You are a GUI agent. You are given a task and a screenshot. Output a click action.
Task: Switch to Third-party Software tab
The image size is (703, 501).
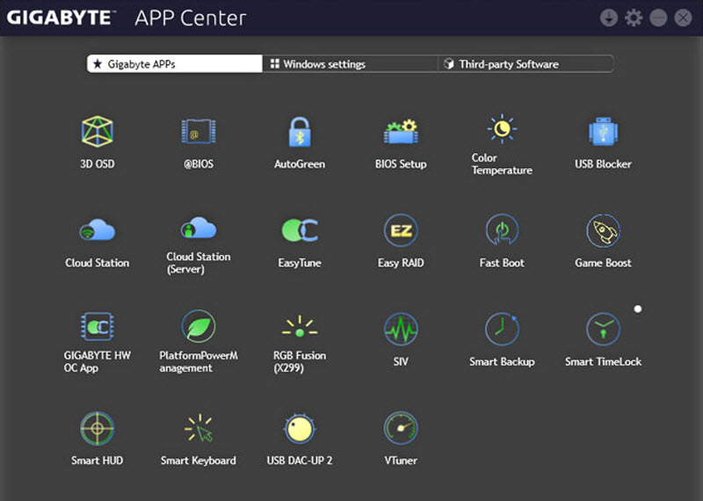click(x=525, y=63)
